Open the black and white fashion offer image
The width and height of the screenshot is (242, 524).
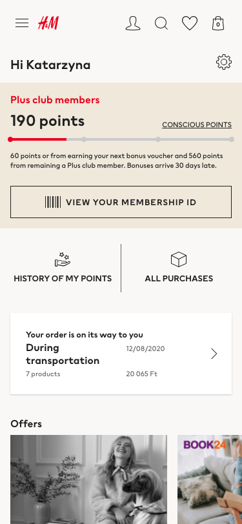88,479
